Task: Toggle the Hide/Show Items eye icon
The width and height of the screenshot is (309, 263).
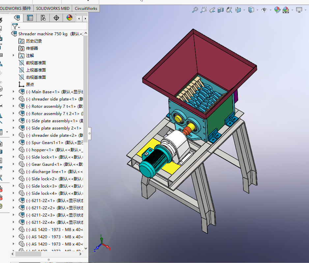Action: tap(264, 10)
